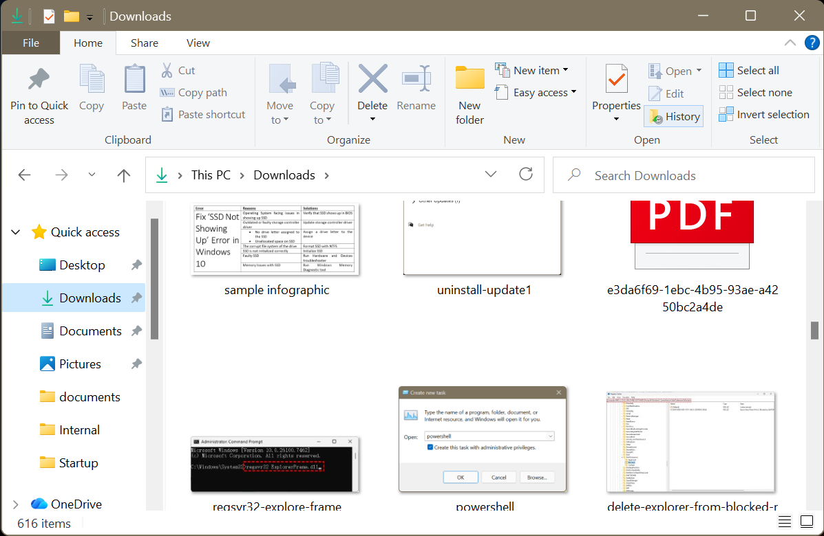The width and height of the screenshot is (824, 536).
Task: Open Customize Quick Access Toolbar dropdown
Action: (x=90, y=17)
